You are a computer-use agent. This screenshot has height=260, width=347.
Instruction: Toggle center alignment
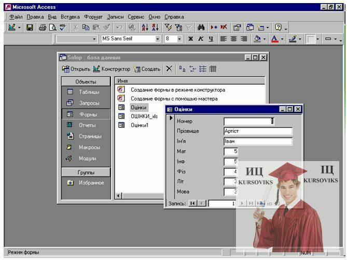point(233,39)
